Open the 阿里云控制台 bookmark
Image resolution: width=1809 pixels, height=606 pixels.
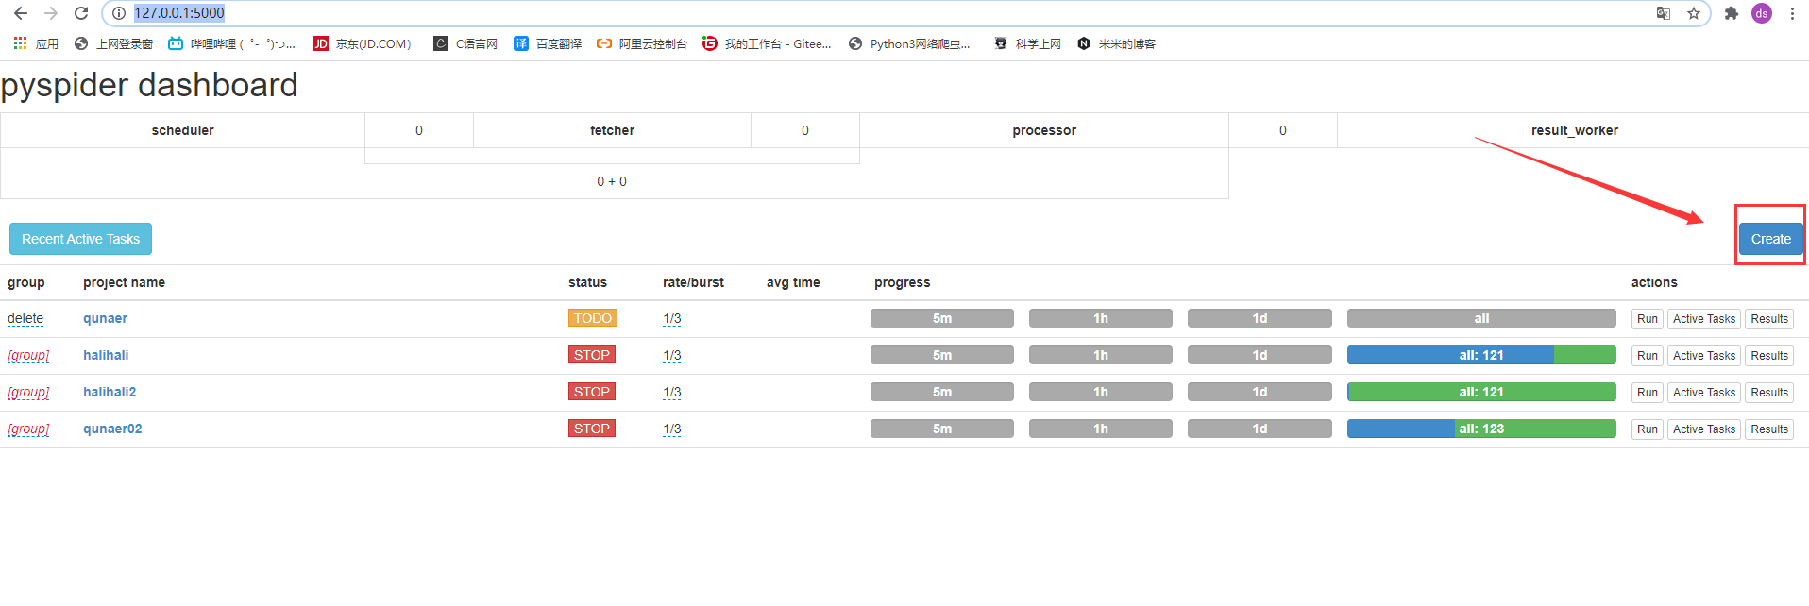tap(642, 43)
